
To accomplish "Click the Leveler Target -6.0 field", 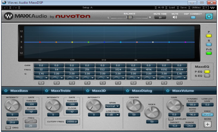I will 175,126.
